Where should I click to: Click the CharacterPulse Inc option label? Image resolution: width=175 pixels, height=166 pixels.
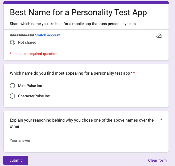pos(34,96)
